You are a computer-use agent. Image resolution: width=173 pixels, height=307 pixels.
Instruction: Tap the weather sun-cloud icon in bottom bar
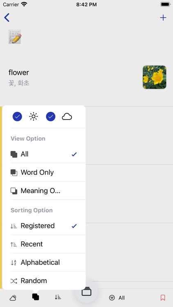point(13,298)
